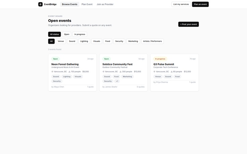This screenshot has width=247, height=154.
Task: Filter events by Visuals category
Action: (x=97, y=41)
